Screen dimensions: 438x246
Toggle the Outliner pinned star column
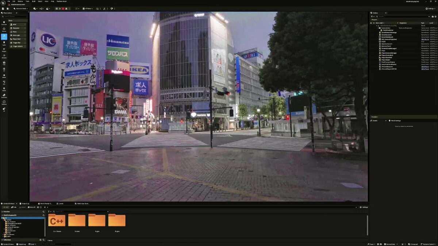pyautogui.click(x=374, y=23)
